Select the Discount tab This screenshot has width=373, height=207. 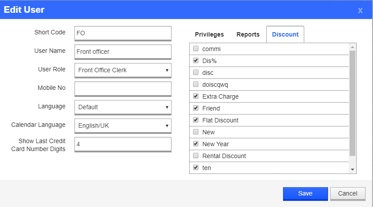(285, 34)
